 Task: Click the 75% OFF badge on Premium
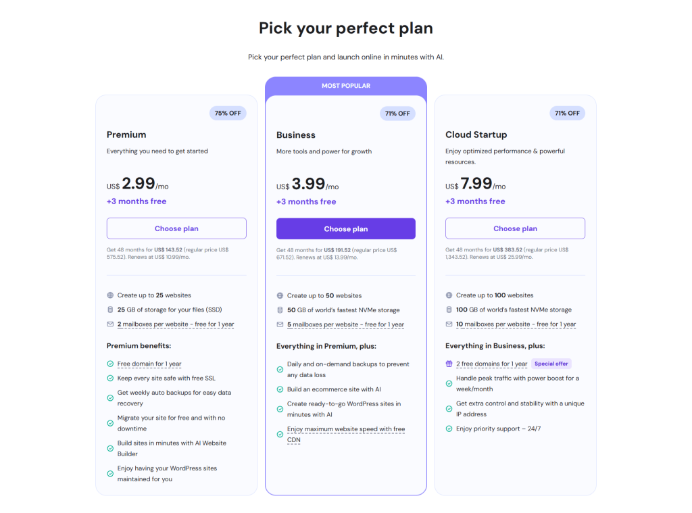tap(228, 114)
